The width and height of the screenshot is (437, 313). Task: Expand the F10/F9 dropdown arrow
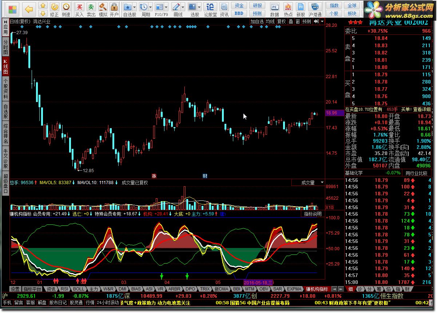click(167, 7)
